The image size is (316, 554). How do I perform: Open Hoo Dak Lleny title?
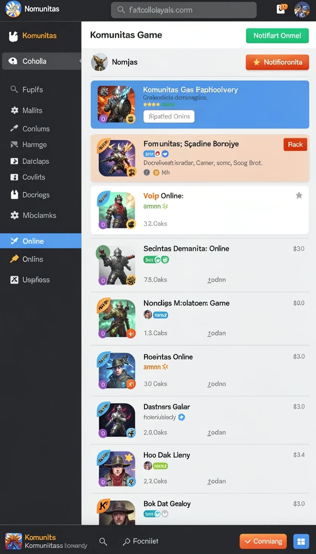pos(167,455)
